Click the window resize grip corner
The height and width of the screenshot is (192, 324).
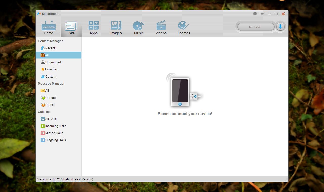point(287,180)
